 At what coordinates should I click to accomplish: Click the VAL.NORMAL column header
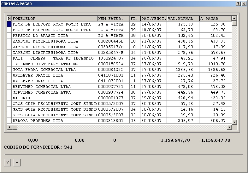coord(183,19)
